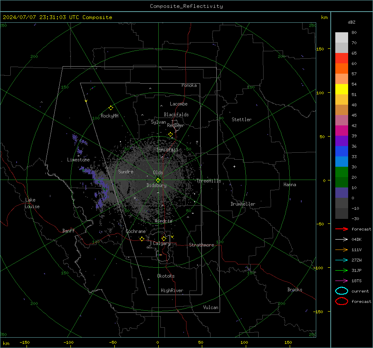Click the dBZ label above the scale
Screen dimensions: 373x348
[x=351, y=22]
